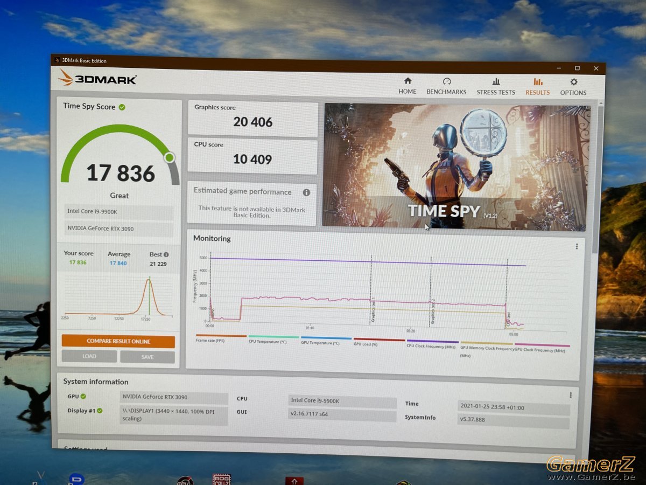
Task: Click the Time value 2021-01-25 23:58
Action: point(514,407)
